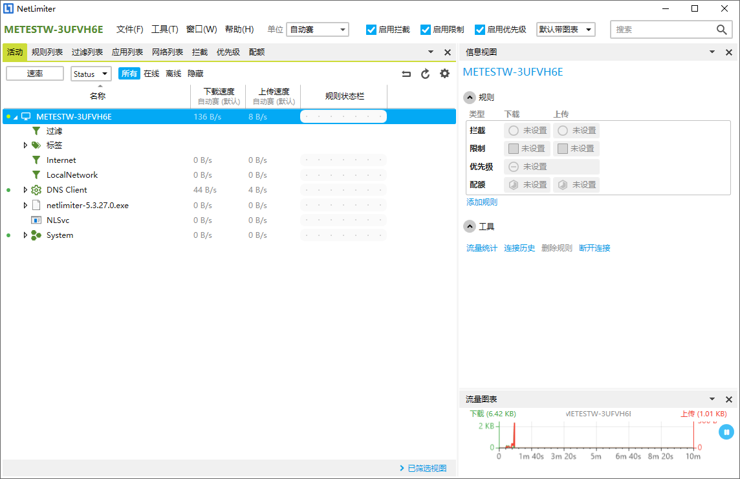Switch to the 配额 tab
The height and width of the screenshot is (479, 740).
tap(257, 52)
